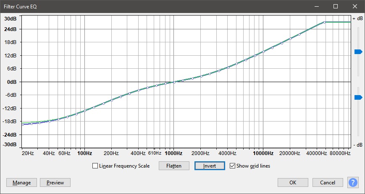Click the upper + dB range slider thumb
Image resolution: width=365 pixels, height=194 pixels.
358,52
